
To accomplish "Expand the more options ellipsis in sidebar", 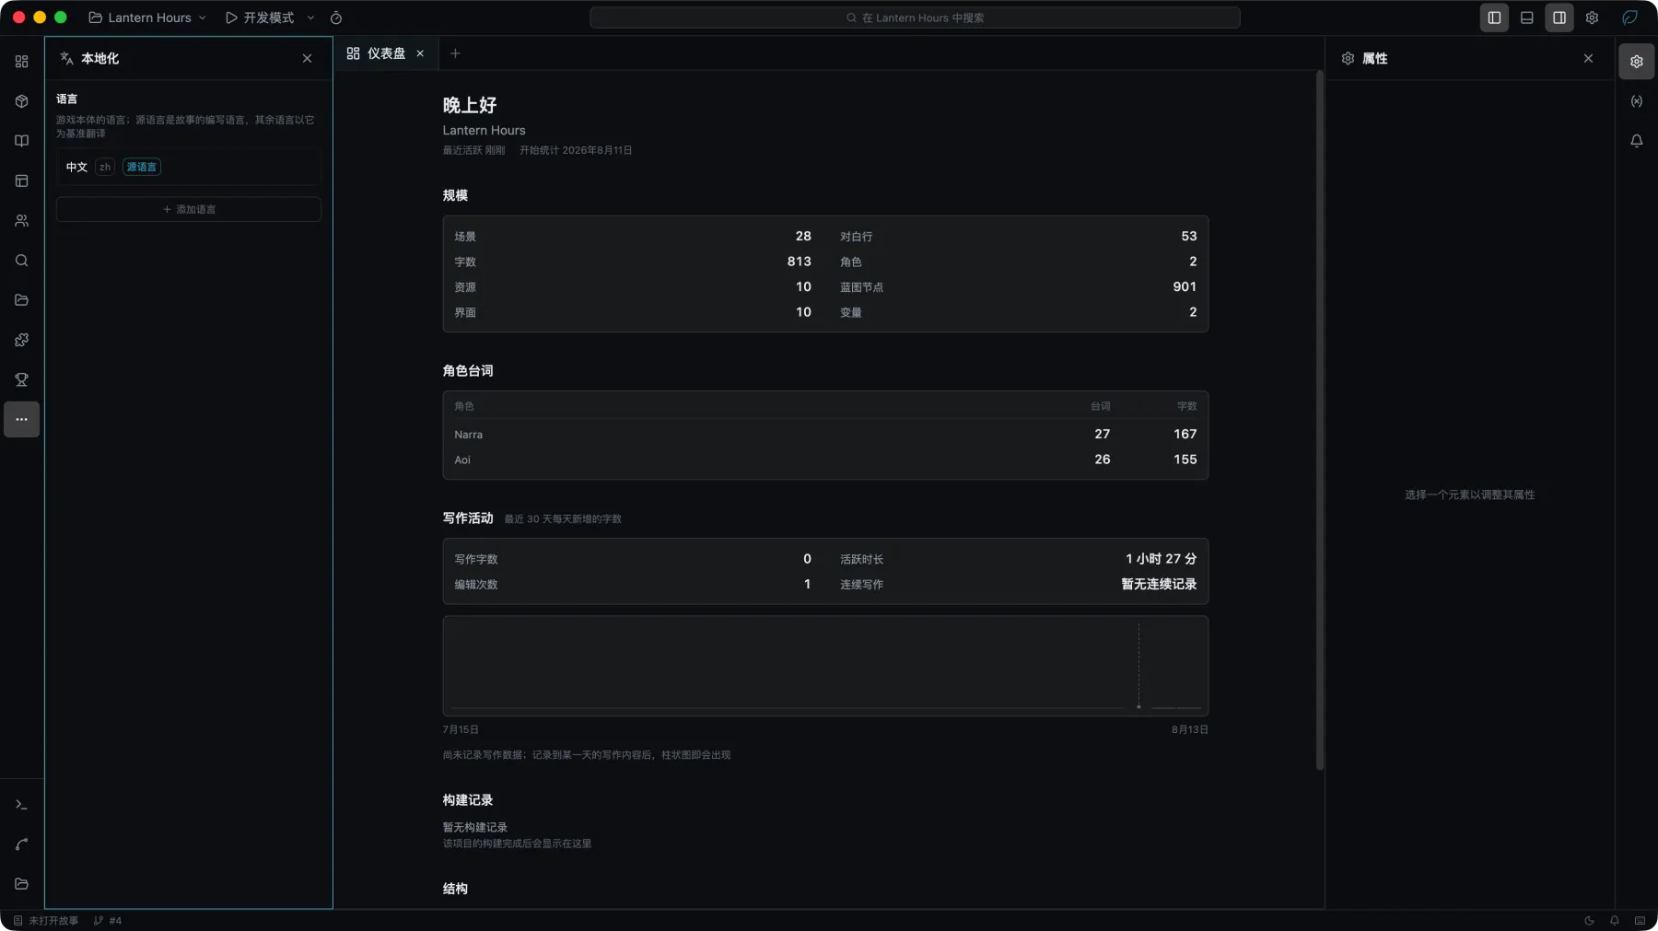I will click(x=21, y=419).
